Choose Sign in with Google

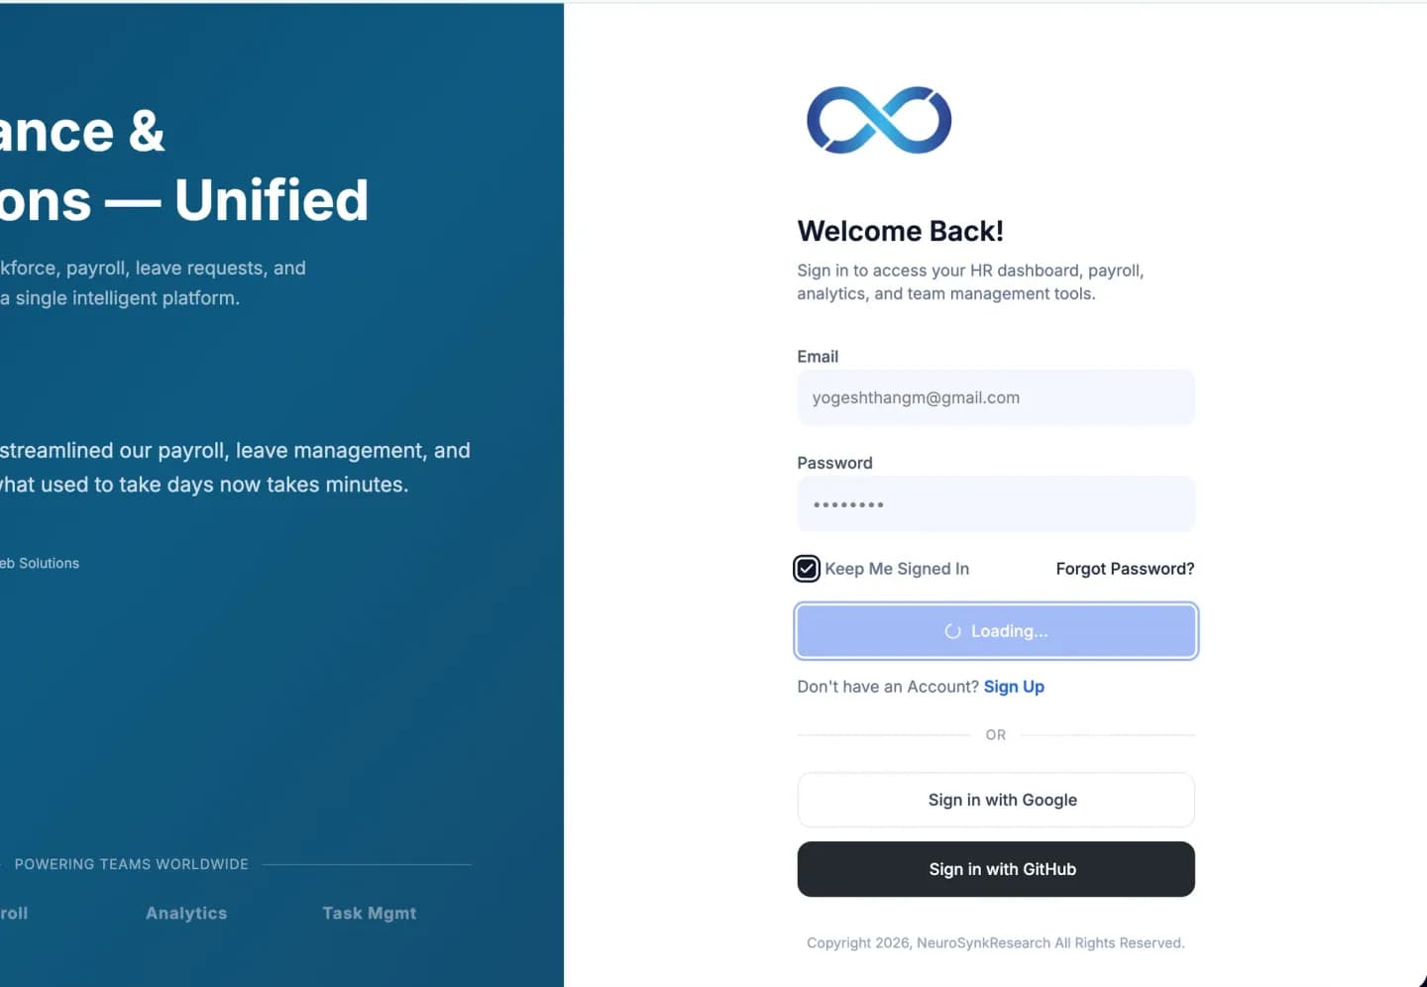996,800
